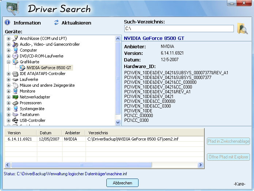
Task: Expand the Anschlüsse (COM und LPT) node
Action: coord(9,38)
